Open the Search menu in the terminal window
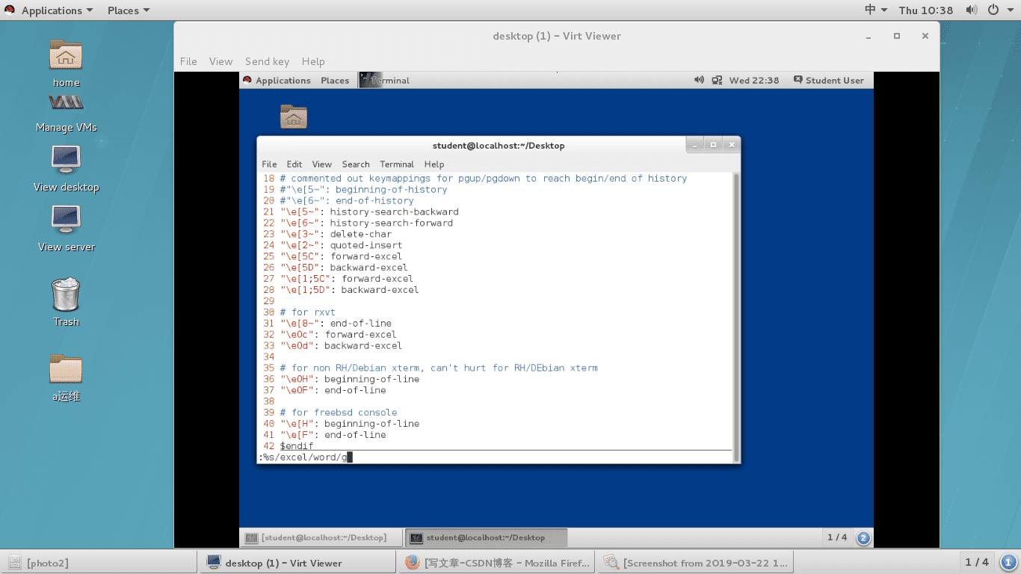Screen dimensions: 1021x574 click(356, 164)
